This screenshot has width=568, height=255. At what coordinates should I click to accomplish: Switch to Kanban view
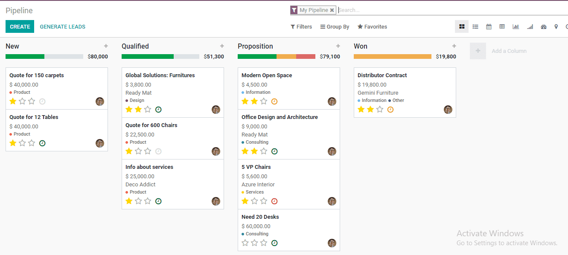point(462,26)
